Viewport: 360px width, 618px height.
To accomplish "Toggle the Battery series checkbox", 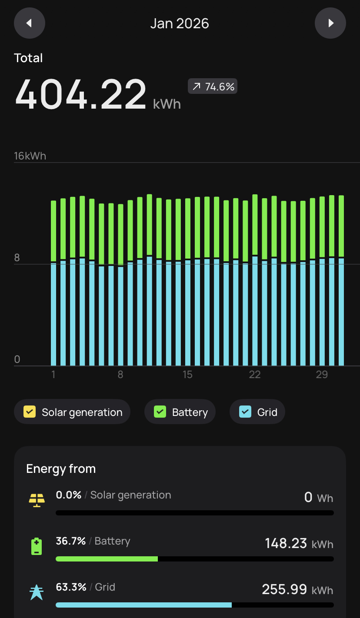I will pyautogui.click(x=160, y=412).
